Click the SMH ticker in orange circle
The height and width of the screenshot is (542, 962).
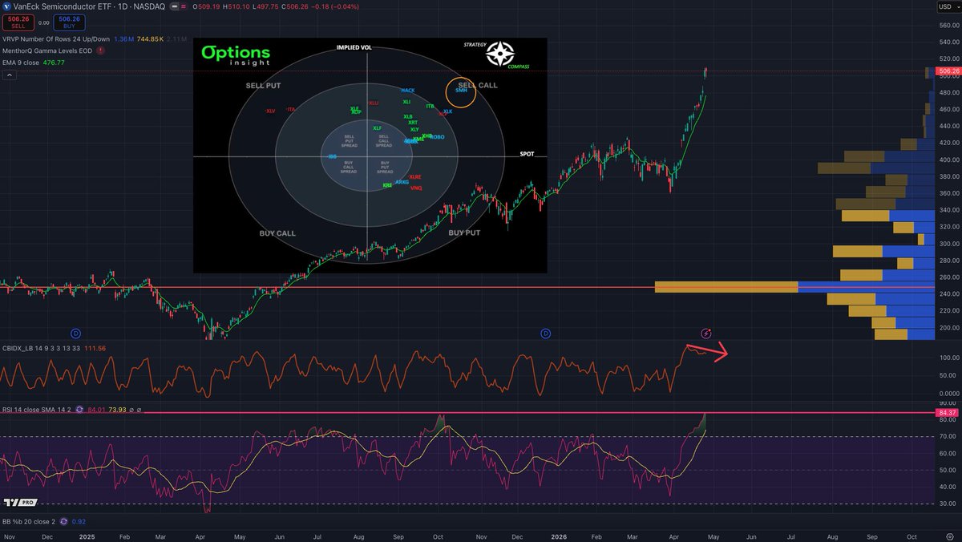[461, 91]
